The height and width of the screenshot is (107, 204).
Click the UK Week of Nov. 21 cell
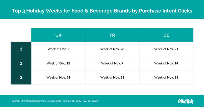pos(58,77)
